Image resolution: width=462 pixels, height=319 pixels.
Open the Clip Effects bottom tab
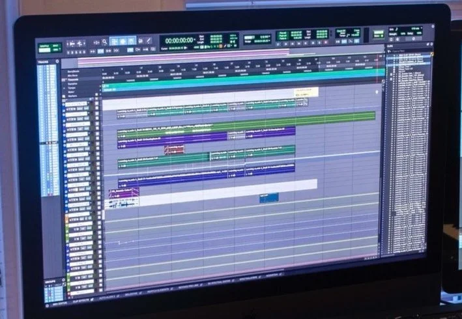[81, 301]
